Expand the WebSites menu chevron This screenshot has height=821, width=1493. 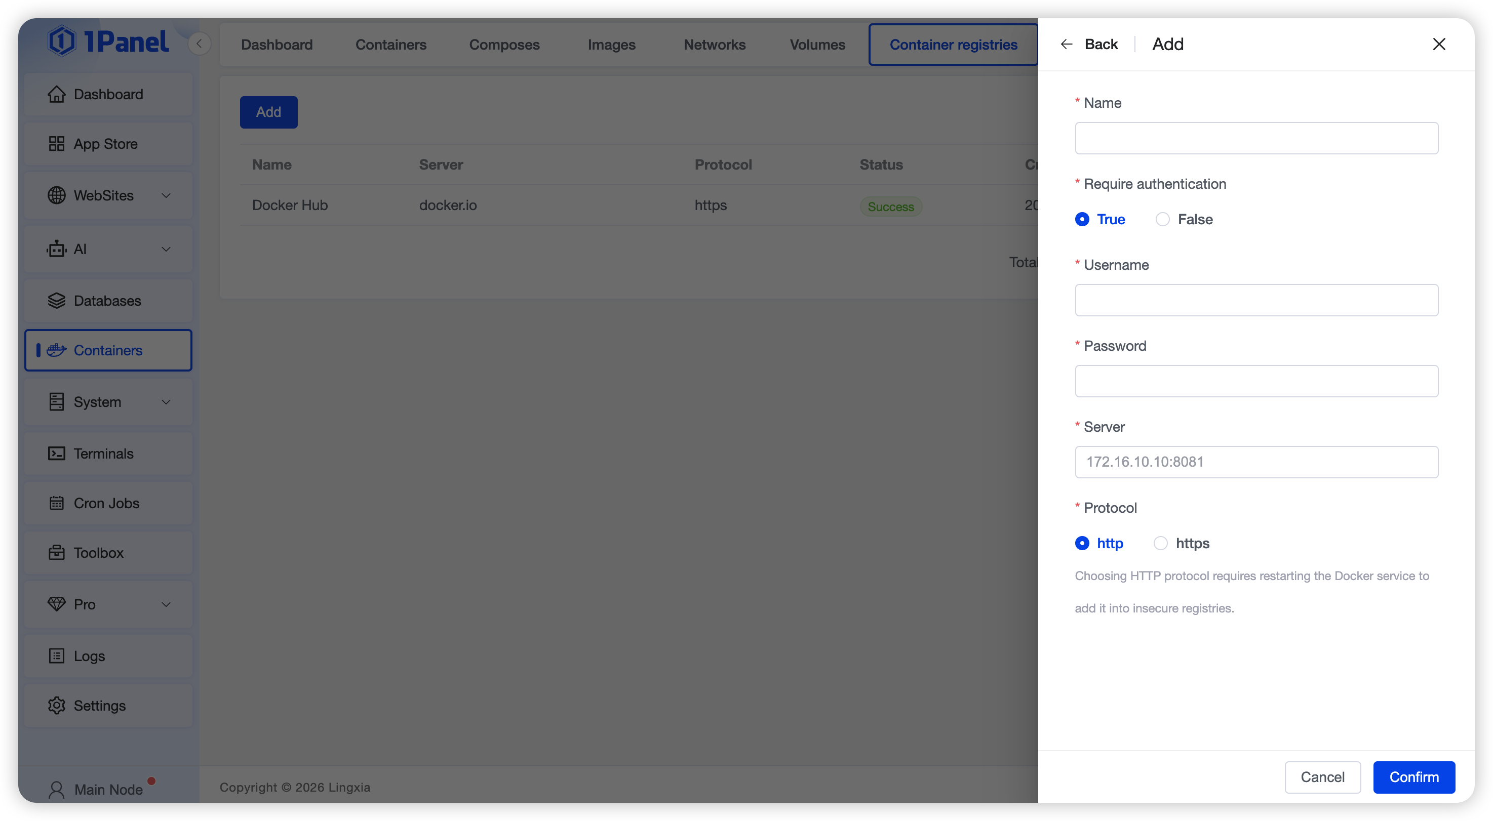[166, 195]
